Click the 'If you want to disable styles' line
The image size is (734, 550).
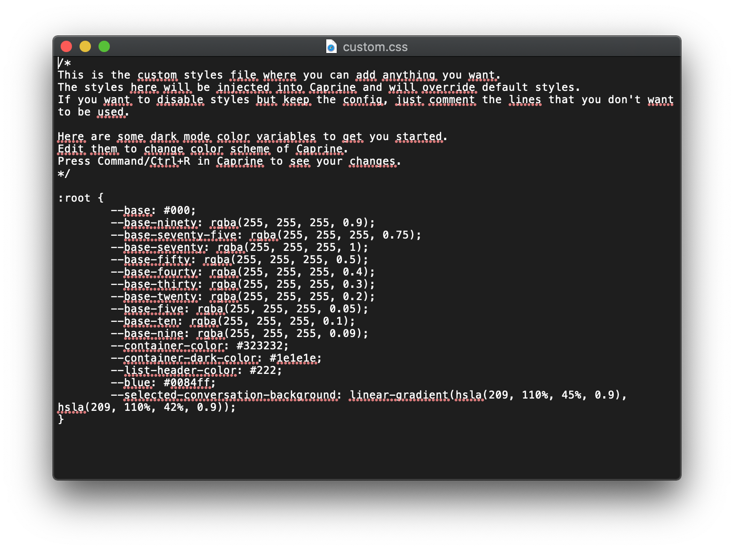coord(366,99)
